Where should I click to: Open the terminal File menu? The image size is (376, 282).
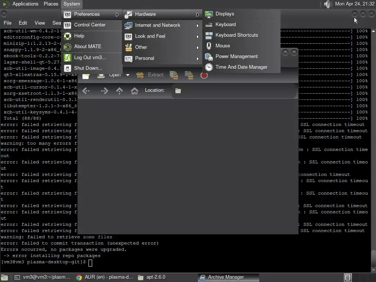tap(7, 23)
